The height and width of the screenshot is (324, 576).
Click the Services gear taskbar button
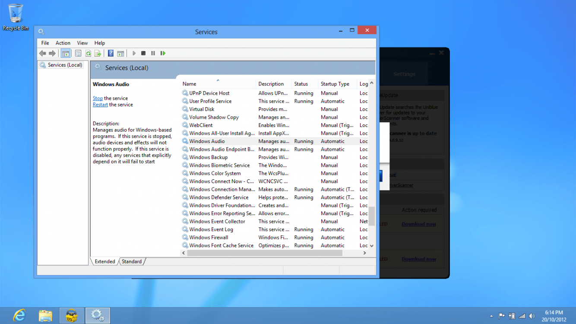(x=98, y=315)
